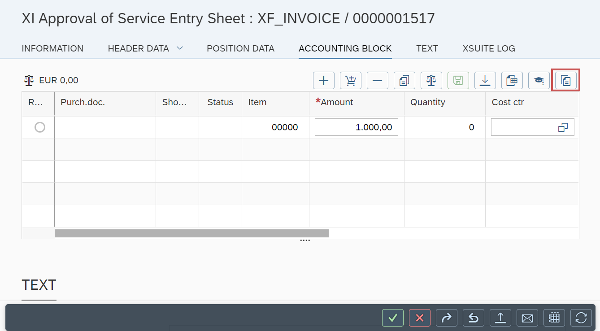Click the balance scale toolbar button
This screenshot has width=600, height=331.
(x=431, y=81)
